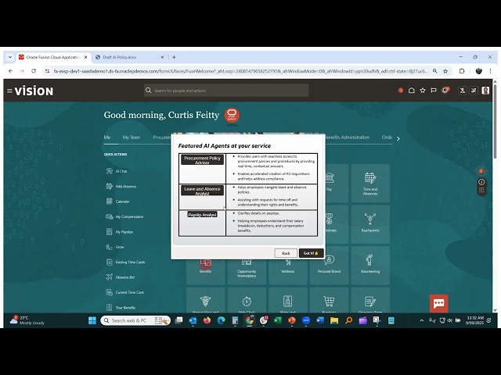The width and height of the screenshot is (501, 375).
Task: Open Absence Bid quick action
Action: pyautogui.click(x=120, y=277)
